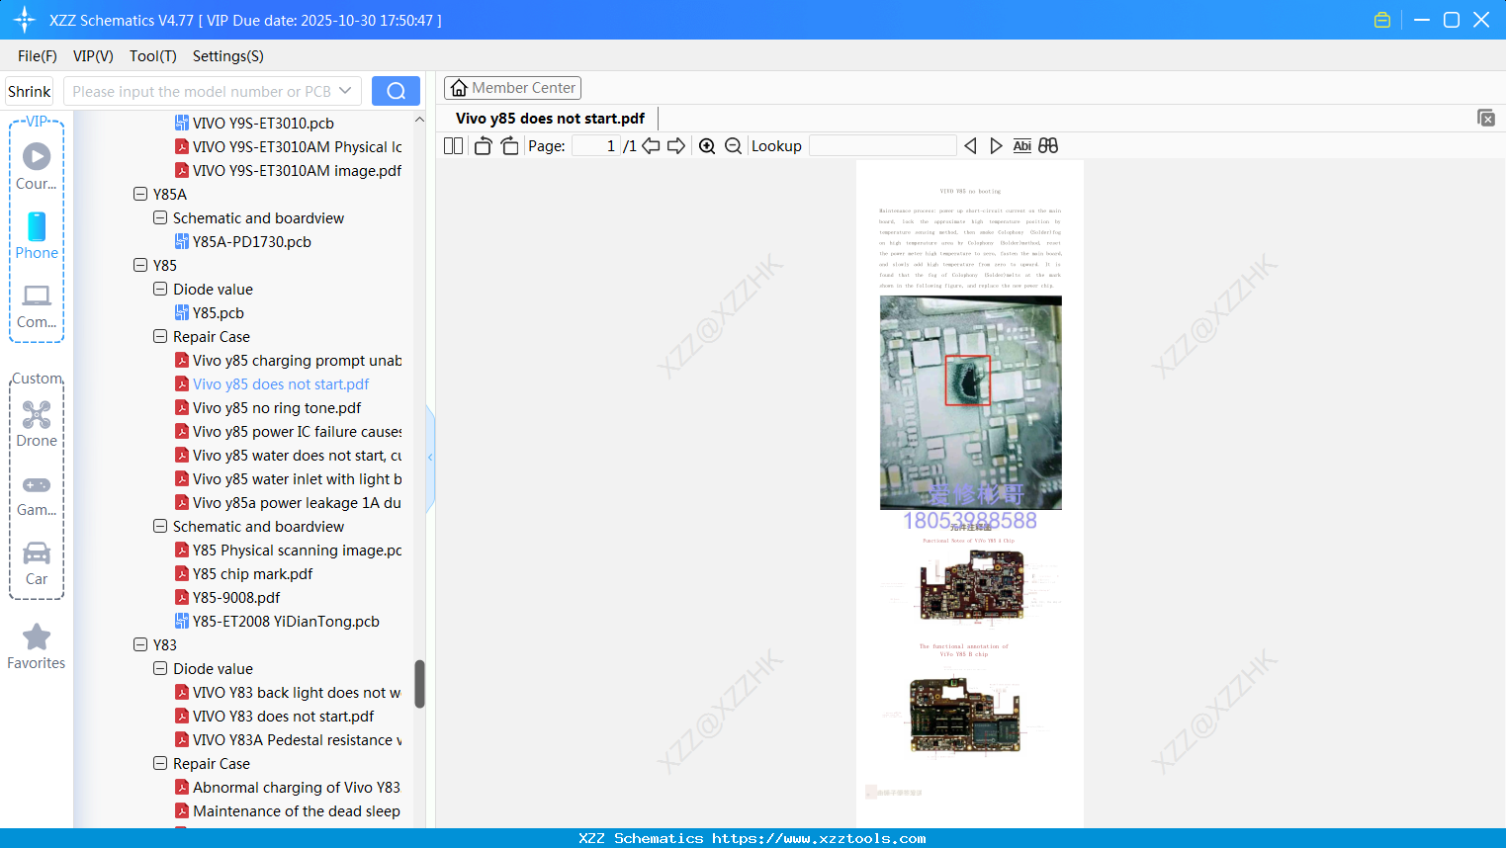Collapse the Y85A tree node
This screenshot has width=1506, height=848.
tap(140, 194)
